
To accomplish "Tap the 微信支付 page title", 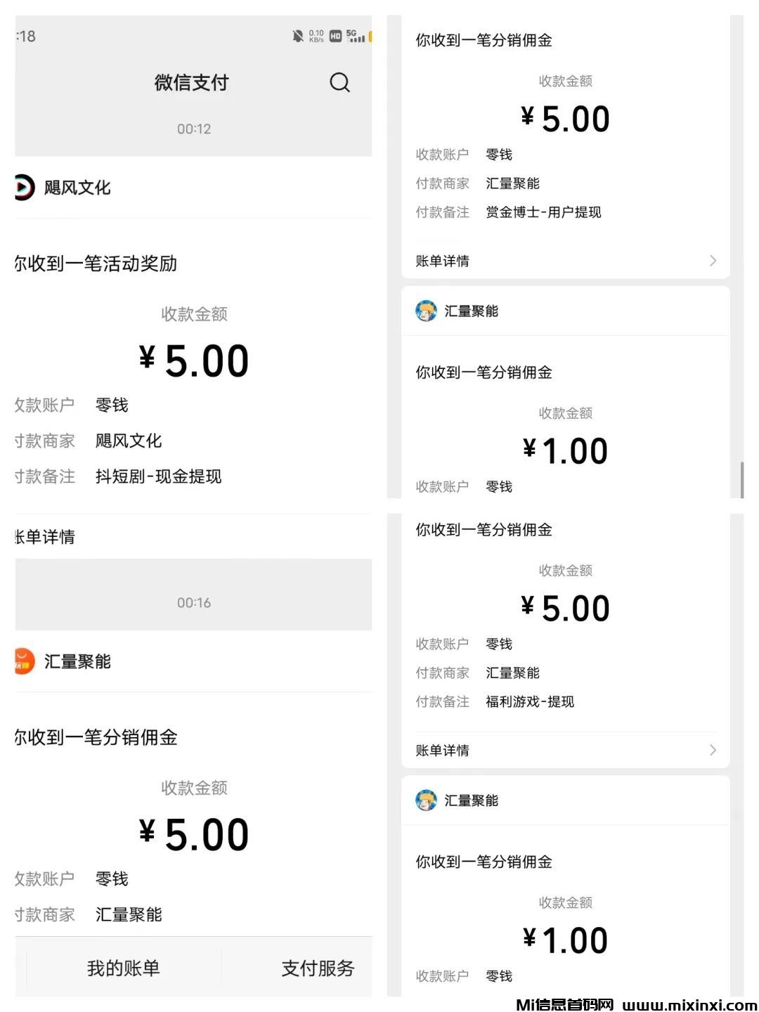I will point(191,83).
